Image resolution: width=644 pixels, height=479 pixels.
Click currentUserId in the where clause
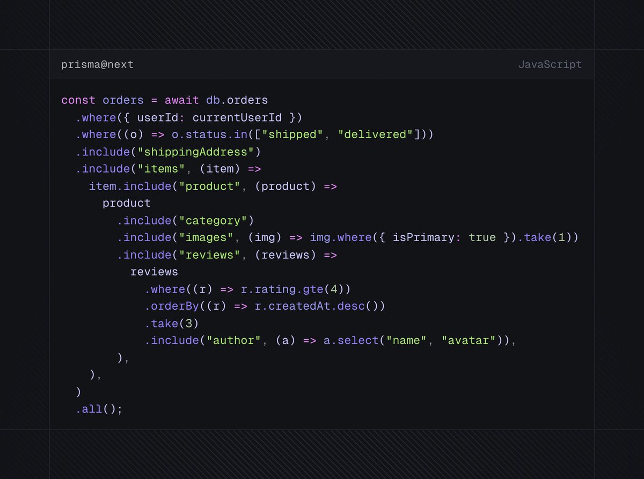(x=237, y=117)
